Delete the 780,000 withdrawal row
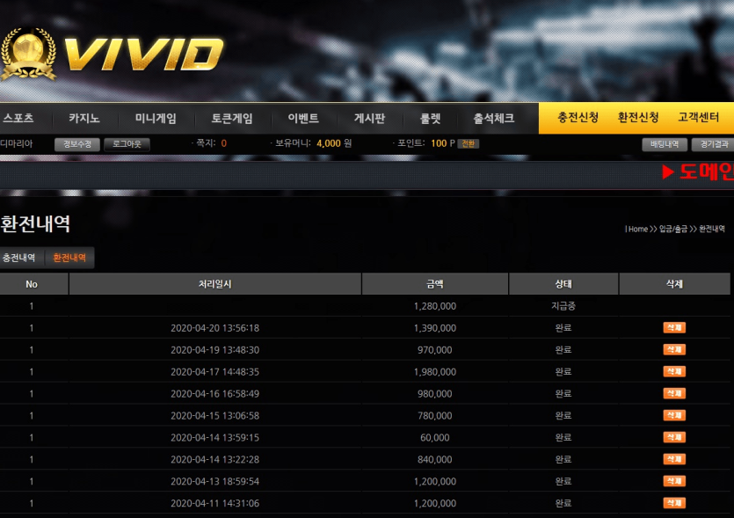The image size is (734, 518). 674,415
